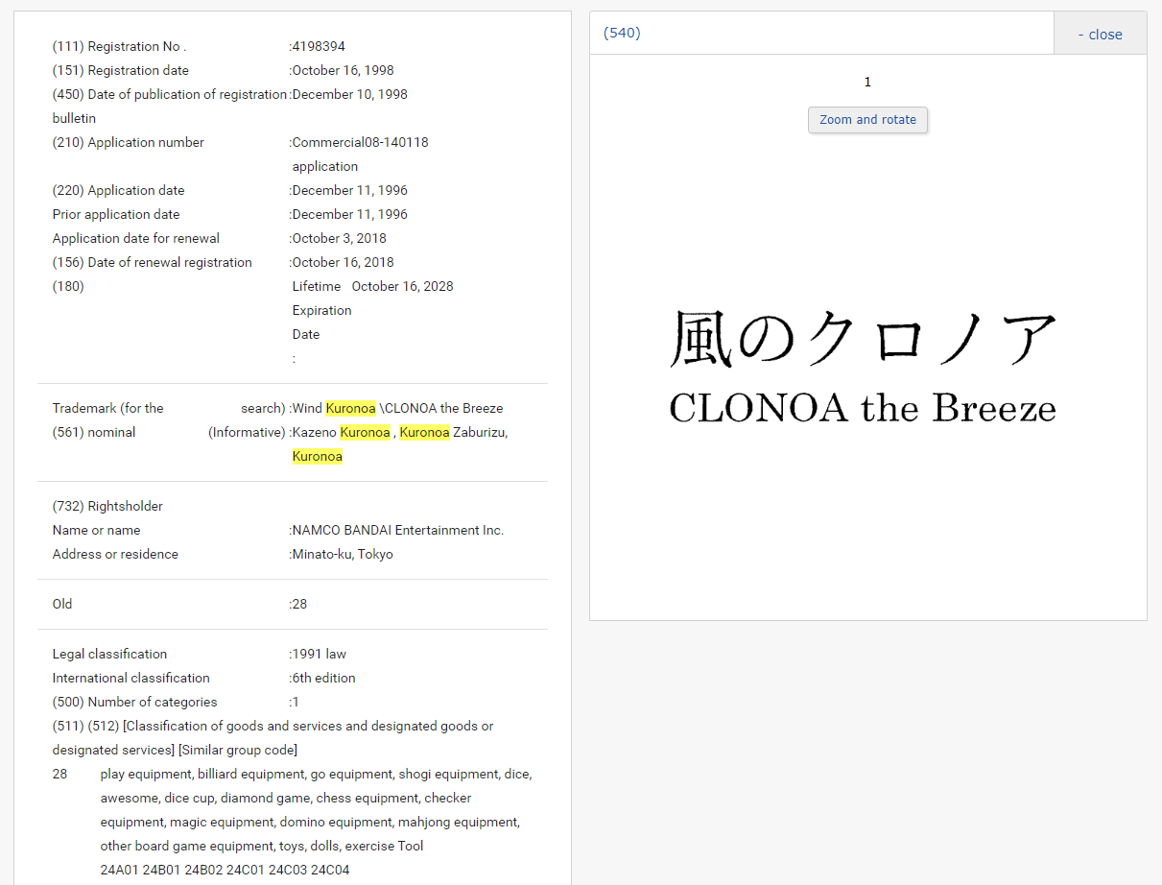This screenshot has height=885, width=1162.
Task: Click rightsholder name NAMCO BANDAI Entertainment Inc.
Action: coord(398,530)
